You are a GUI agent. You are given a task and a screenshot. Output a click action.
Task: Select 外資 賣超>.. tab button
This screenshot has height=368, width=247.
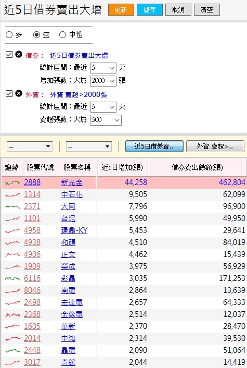click(x=215, y=146)
